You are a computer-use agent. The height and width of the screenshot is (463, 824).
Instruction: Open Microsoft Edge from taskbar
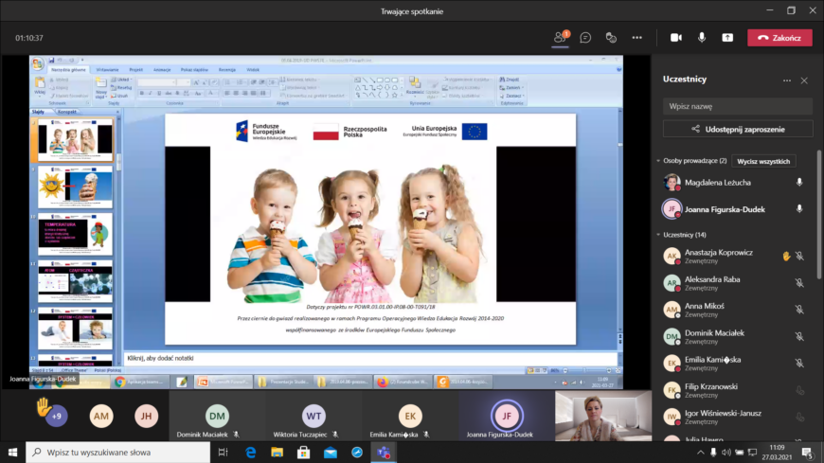251,452
